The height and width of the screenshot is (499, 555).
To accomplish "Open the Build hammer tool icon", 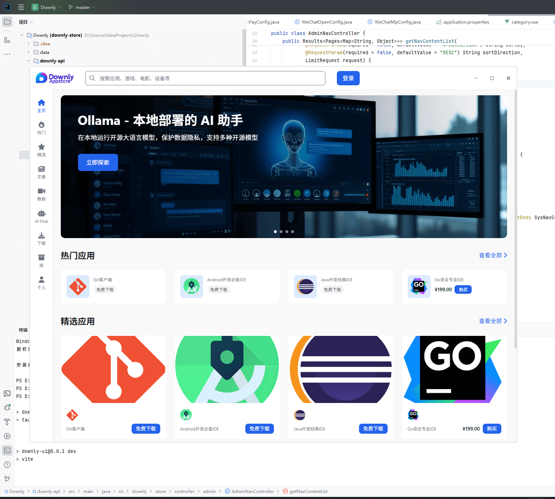I will [x=7, y=422].
